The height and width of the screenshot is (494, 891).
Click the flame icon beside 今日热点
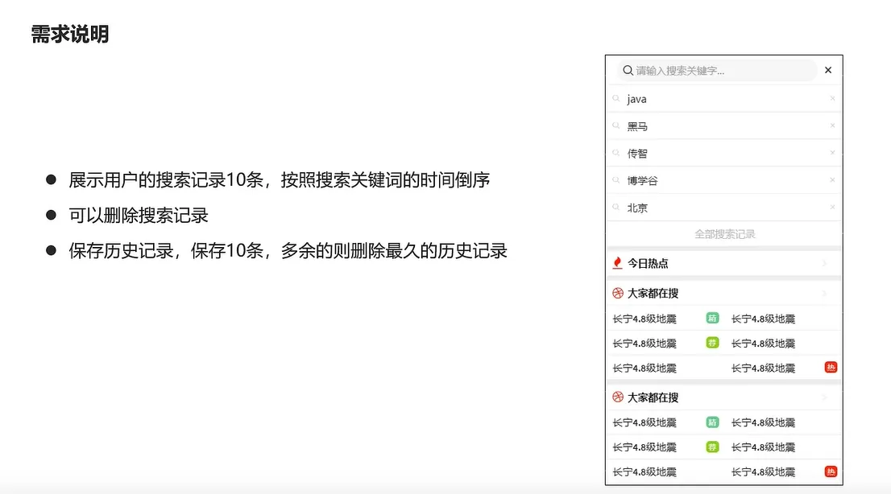point(618,263)
